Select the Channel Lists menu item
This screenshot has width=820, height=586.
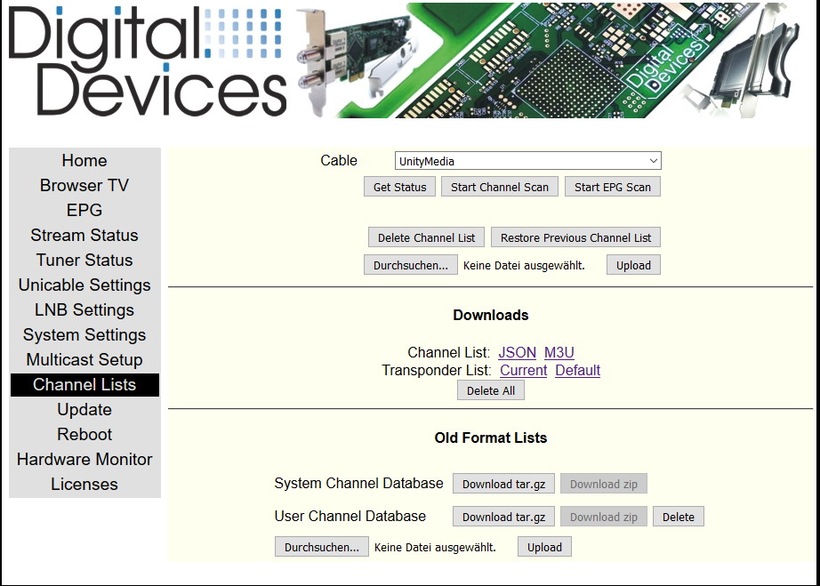click(x=84, y=385)
